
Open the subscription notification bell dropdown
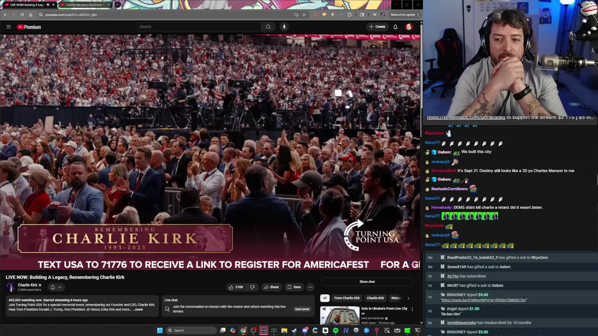[55, 287]
